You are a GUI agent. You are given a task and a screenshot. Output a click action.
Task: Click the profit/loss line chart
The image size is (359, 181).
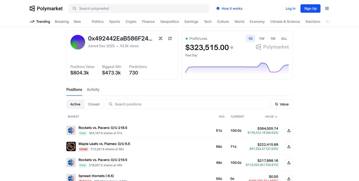237,68
